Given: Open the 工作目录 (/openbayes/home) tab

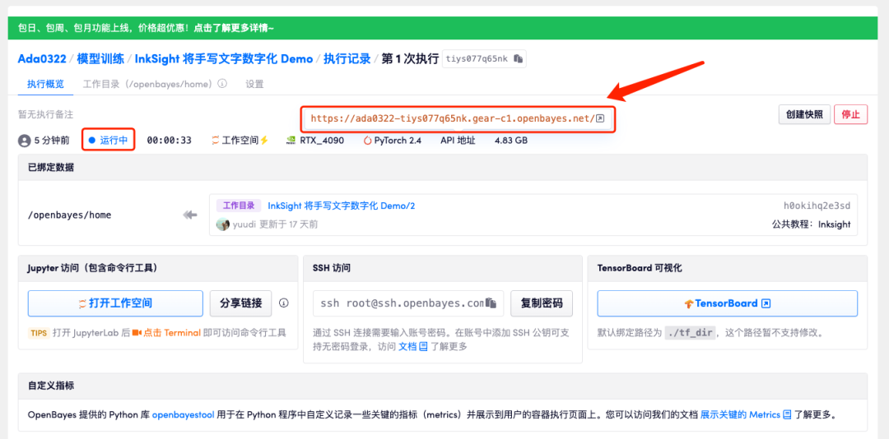Looking at the screenshot, I should click(x=148, y=84).
